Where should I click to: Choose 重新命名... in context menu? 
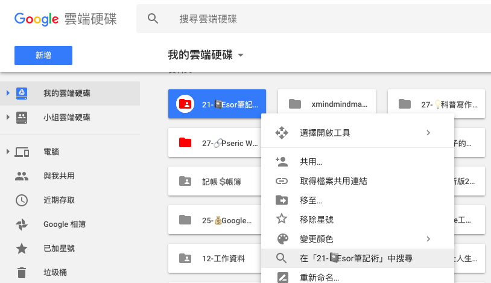tap(358, 276)
